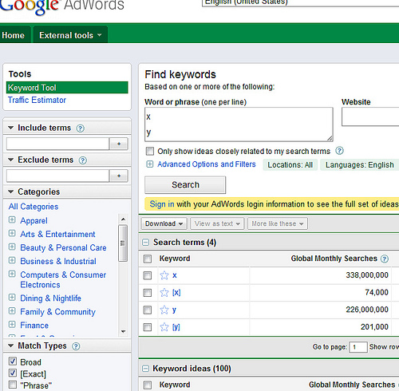Collapse the Include terms section triangle

point(11,128)
